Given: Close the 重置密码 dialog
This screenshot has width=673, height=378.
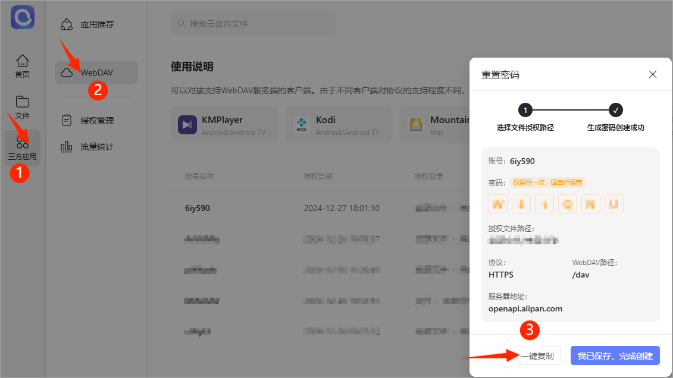Looking at the screenshot, I should (652, 74).
